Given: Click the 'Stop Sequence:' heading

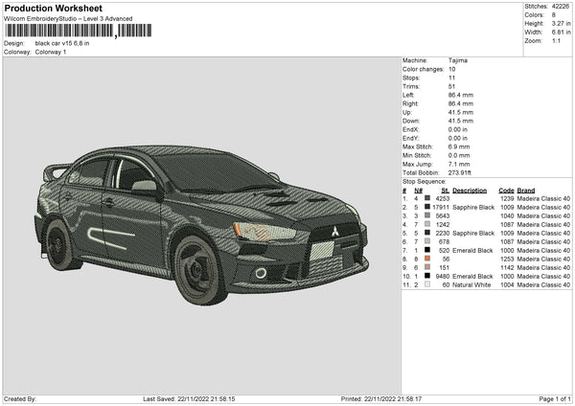Looking at the screenshot, I should click(424, 182).
